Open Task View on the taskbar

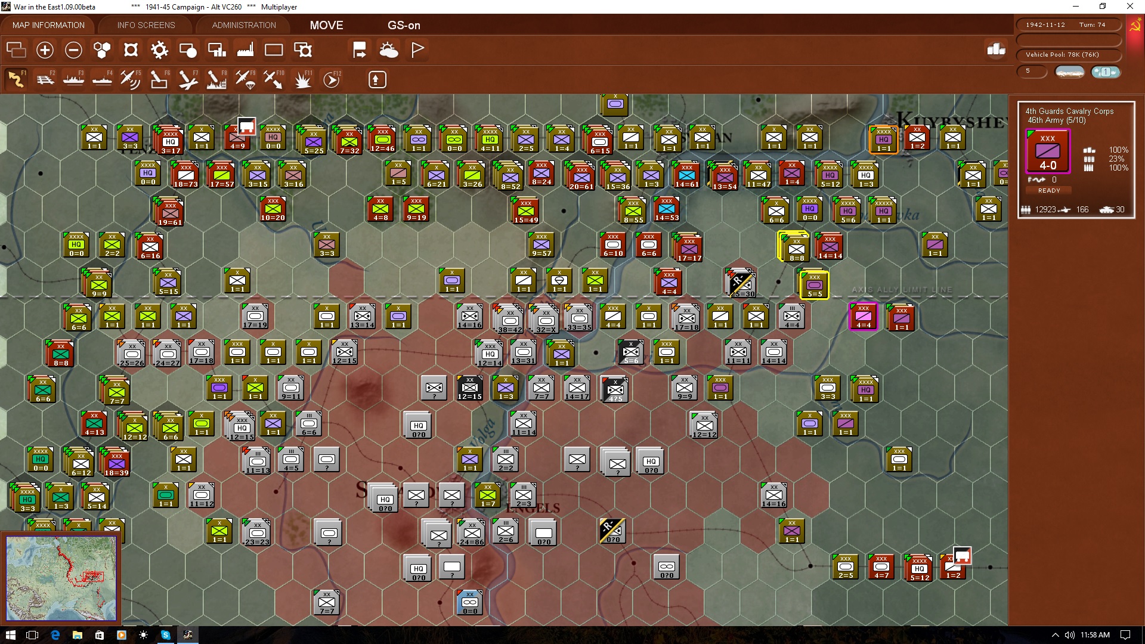coord(32,635)
